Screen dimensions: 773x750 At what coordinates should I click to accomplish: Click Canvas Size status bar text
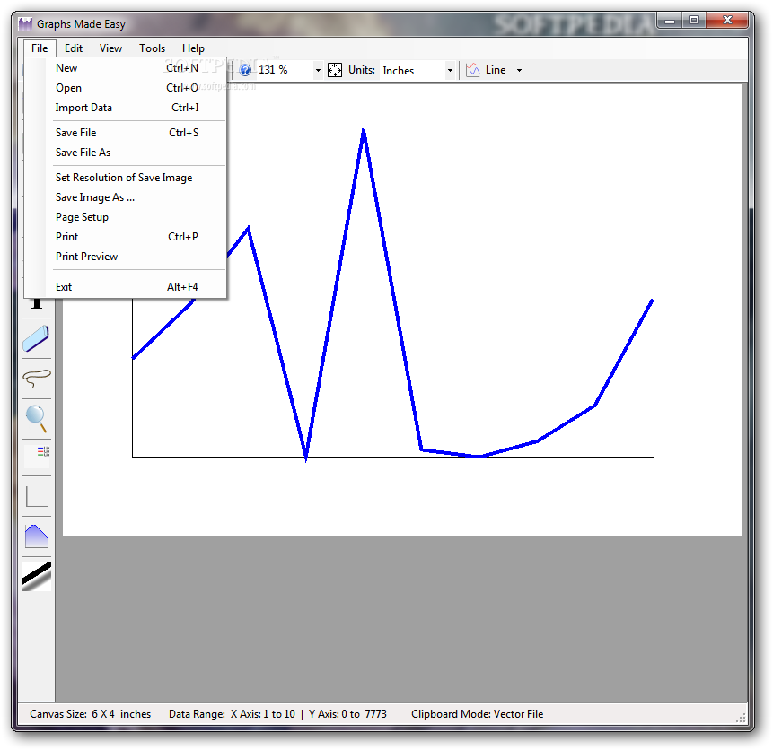(x=90, y=714)
